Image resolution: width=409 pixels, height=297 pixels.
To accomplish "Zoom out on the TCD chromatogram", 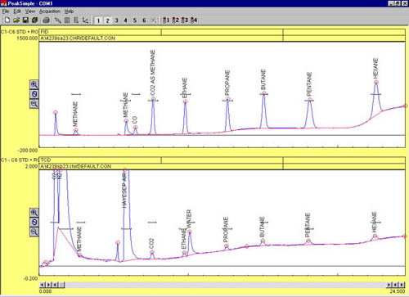I will point(34,232).
